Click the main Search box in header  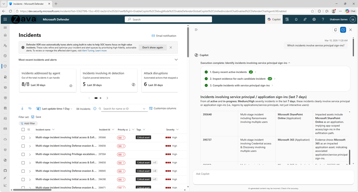[x=168, y=19]
